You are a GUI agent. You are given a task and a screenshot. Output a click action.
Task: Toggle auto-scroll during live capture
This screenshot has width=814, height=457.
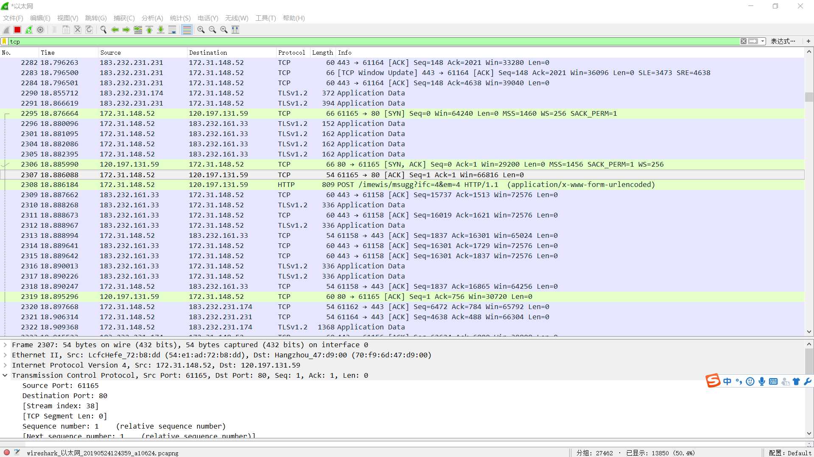(x=172, y=30)
